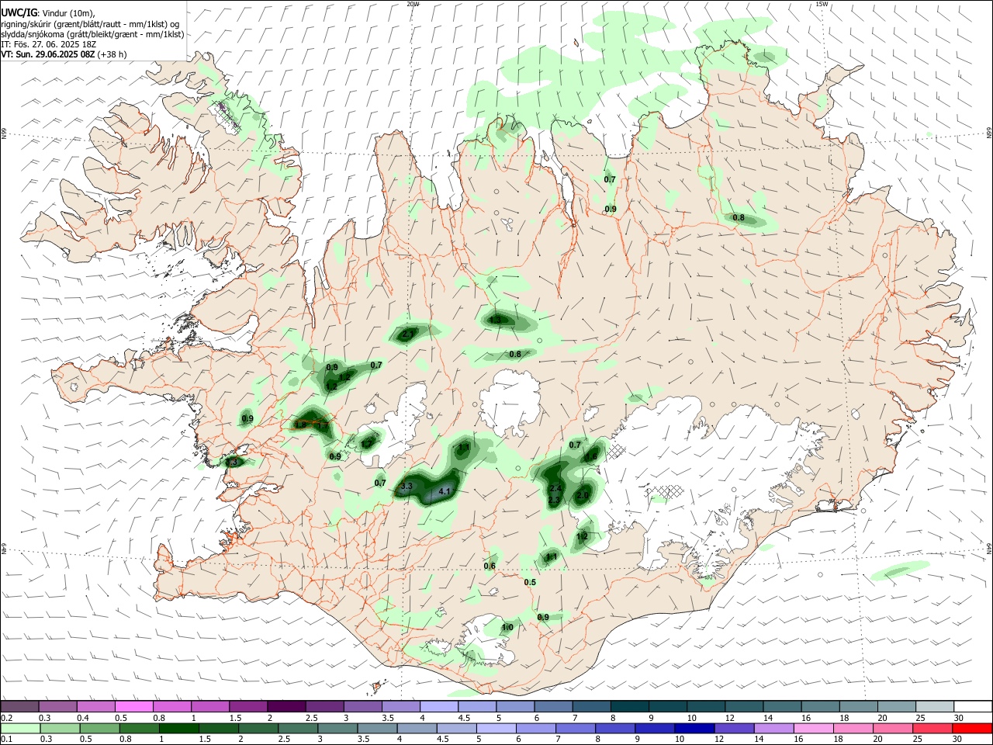
Task: Click the 1.0 value near the south coast
Action: click(x=507, y=627)
